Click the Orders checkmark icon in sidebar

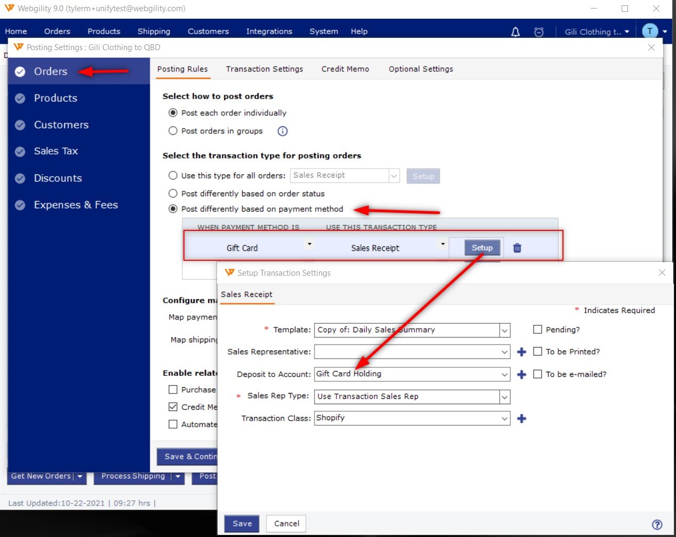[20, 71]
